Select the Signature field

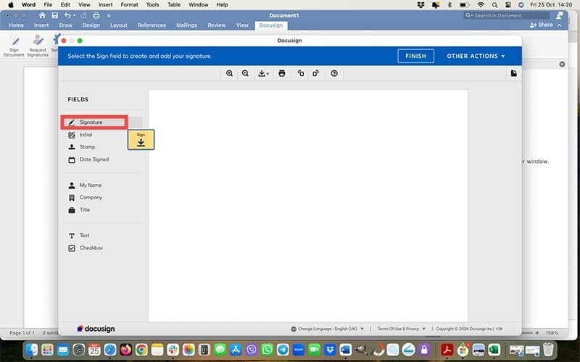[x=91, y=122]
